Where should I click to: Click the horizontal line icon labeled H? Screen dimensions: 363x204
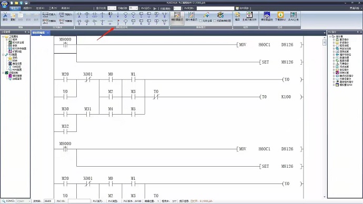pyautogui.click(x=110, y=22)
